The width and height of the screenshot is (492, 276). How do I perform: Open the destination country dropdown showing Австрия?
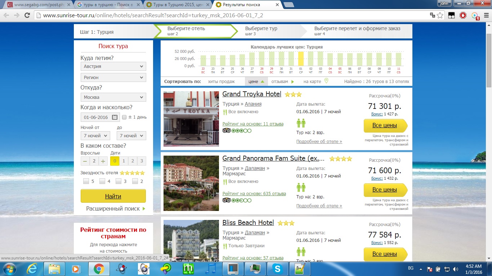[x=113, y=66]
